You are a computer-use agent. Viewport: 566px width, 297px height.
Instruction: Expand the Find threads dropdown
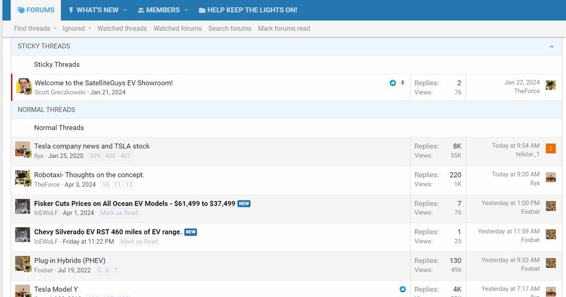pyautogui.click(x=35, y=28)
